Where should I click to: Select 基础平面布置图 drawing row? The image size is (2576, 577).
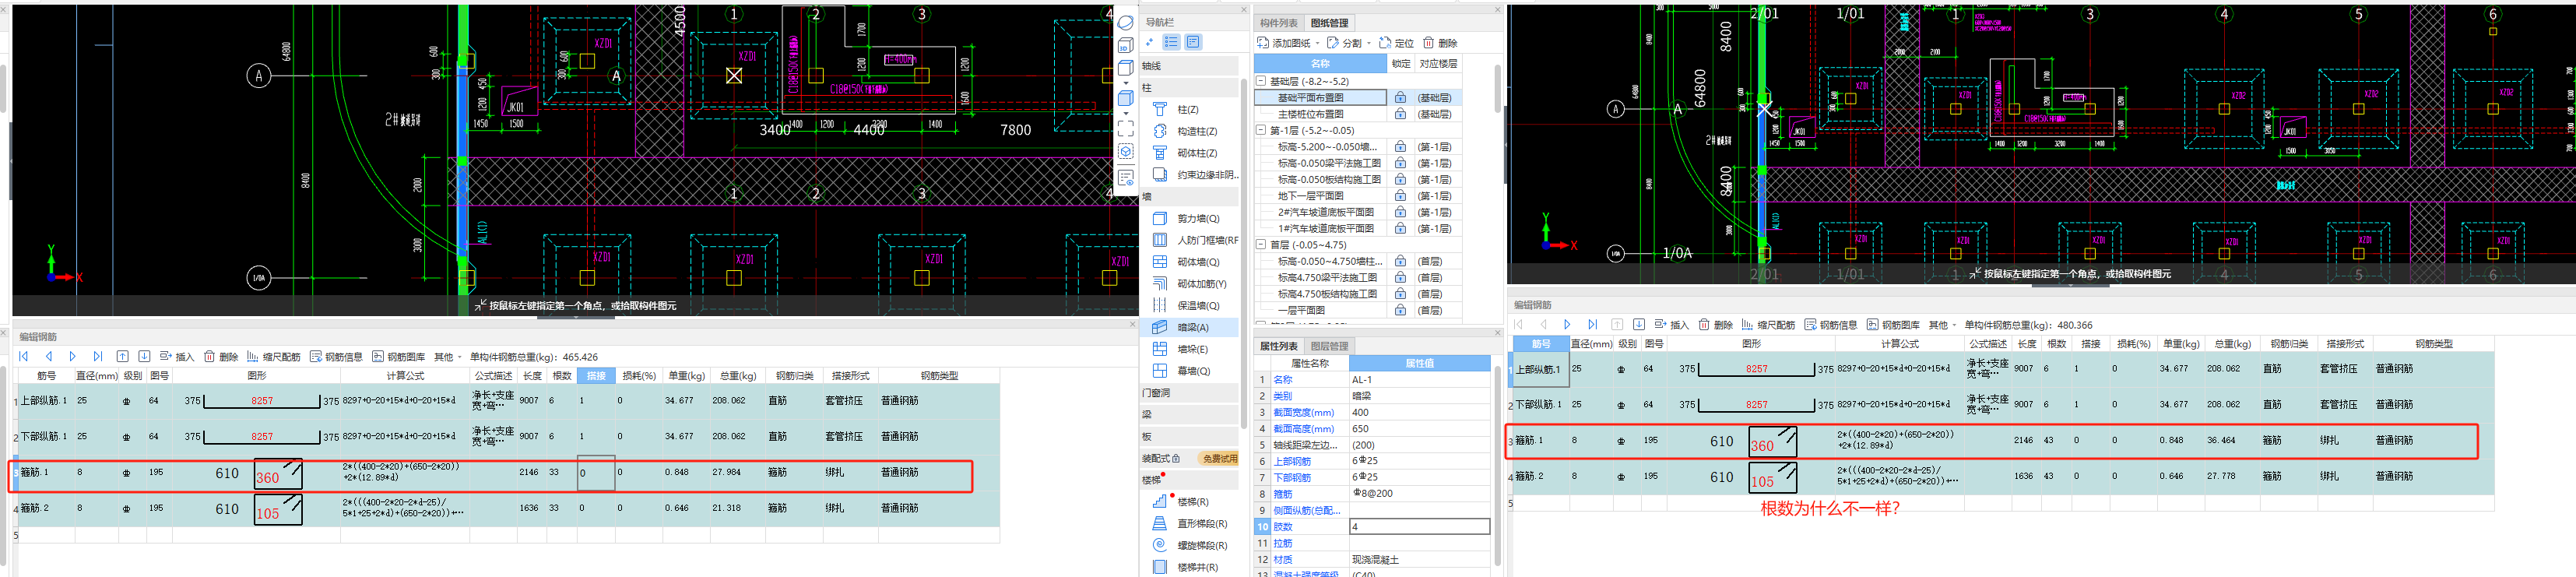point(1320,98)
